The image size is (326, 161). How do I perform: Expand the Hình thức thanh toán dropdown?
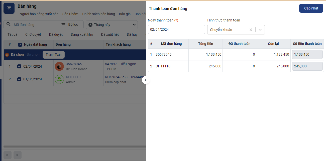tap(260, 30)
